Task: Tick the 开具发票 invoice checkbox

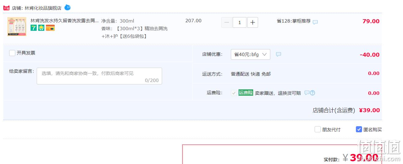Action: click(12, 53)
